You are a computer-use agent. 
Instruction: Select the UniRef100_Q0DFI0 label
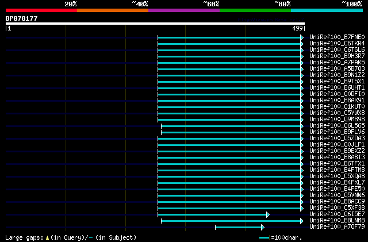click(337, 94)
